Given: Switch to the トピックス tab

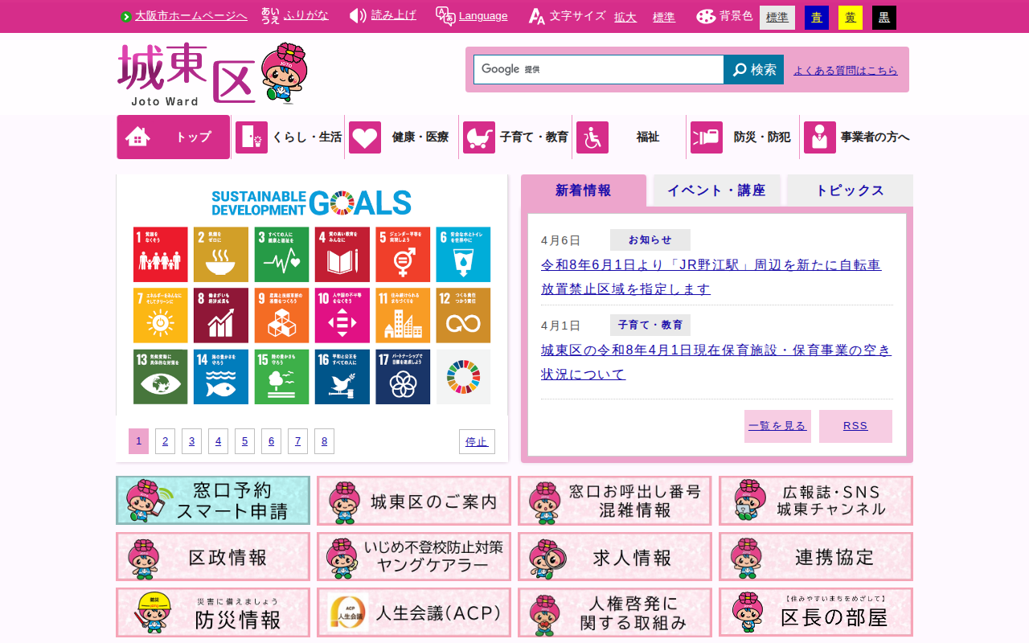Looking at the screenshot, I should (850, 190).
